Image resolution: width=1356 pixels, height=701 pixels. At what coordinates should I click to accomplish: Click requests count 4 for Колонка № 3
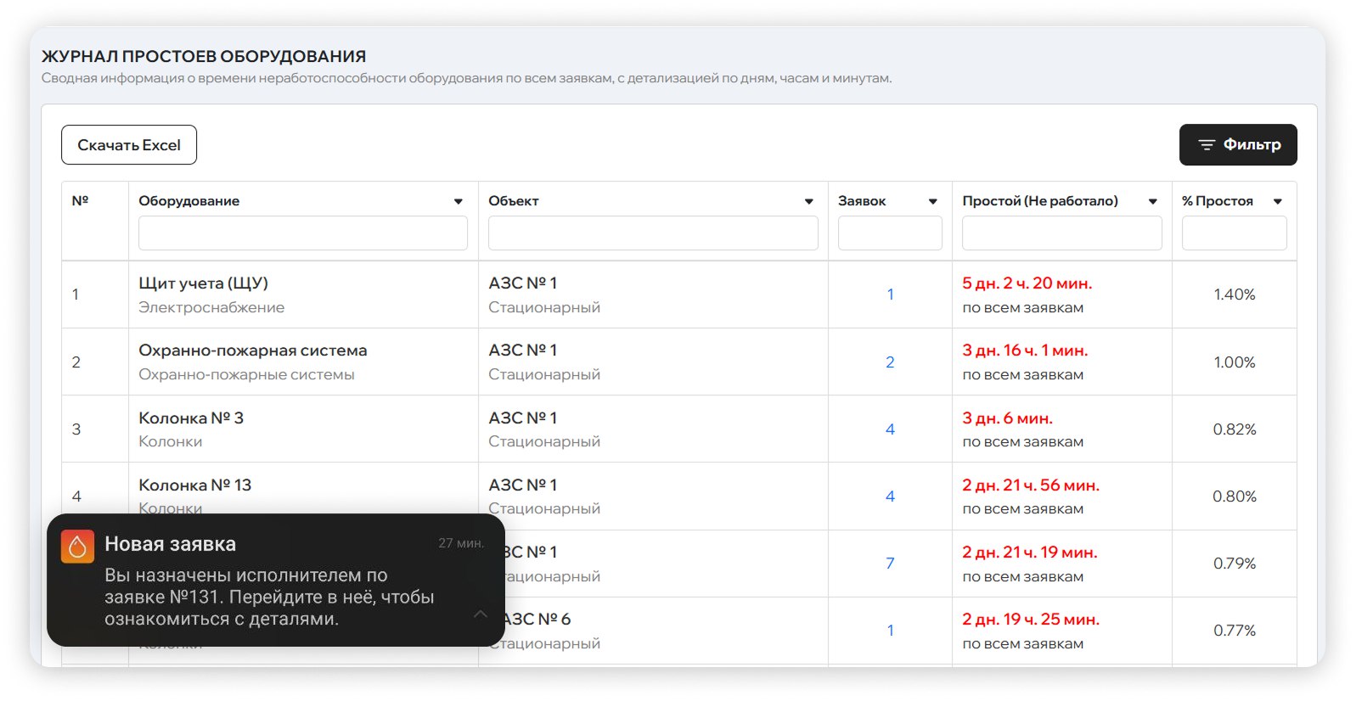(890, 429)
